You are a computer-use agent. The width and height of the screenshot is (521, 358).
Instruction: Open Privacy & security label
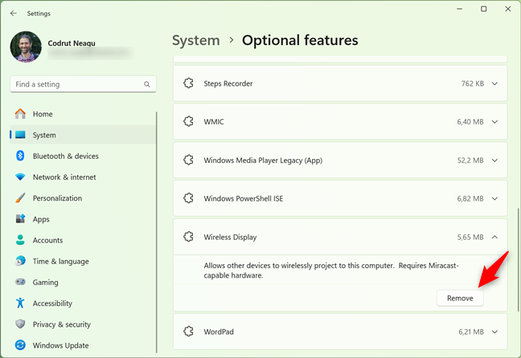61,324
